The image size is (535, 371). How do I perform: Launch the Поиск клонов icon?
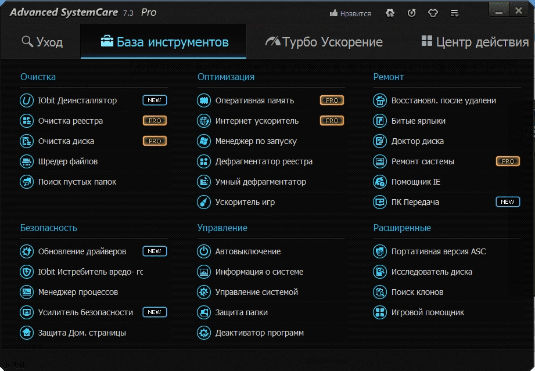(380, 292)
